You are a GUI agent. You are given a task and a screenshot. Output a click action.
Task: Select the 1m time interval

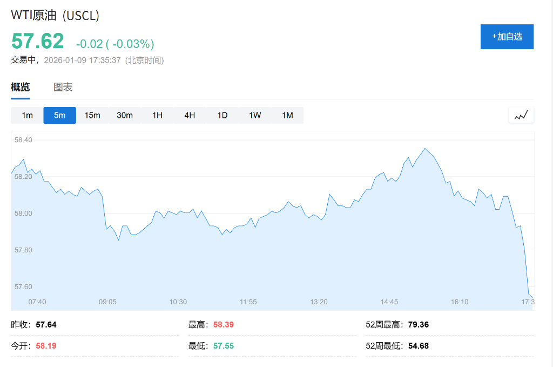tap(27, 115)
